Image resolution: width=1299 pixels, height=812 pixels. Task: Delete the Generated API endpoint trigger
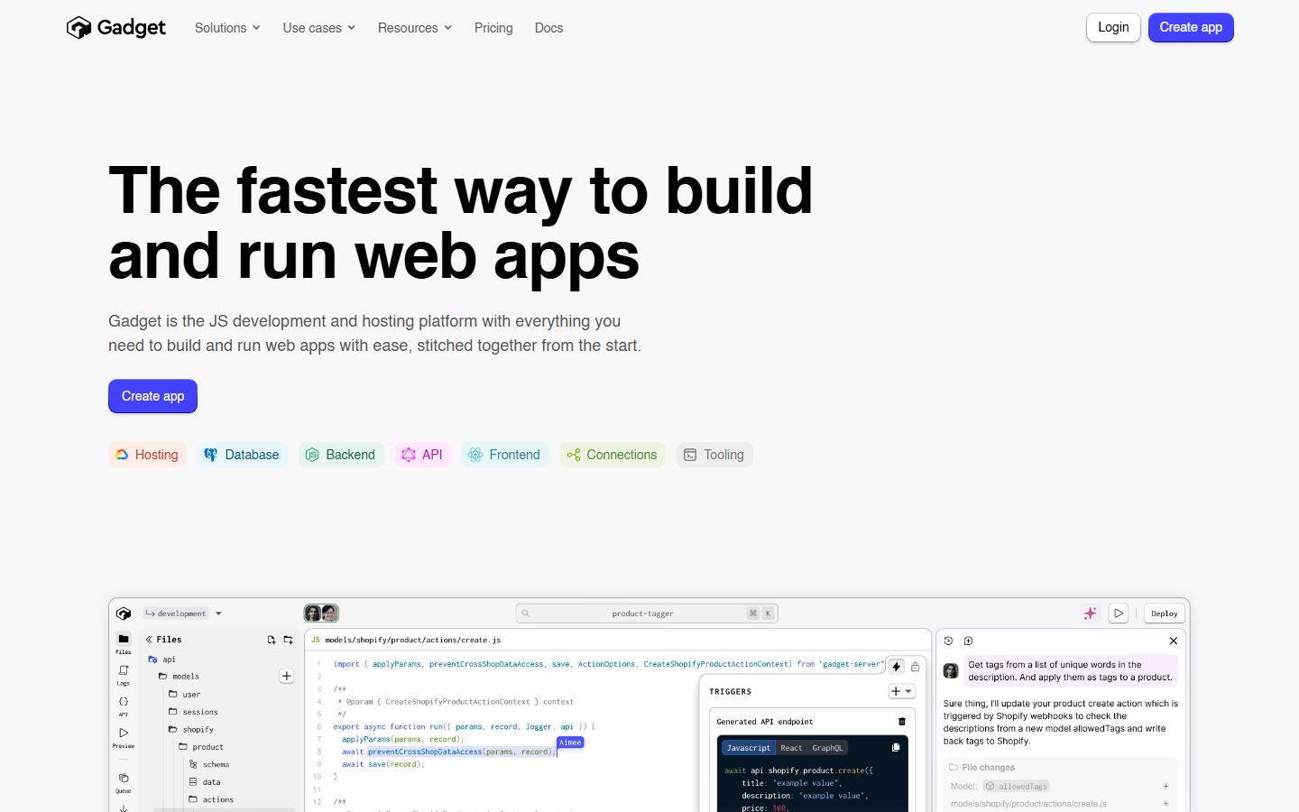(x=902, y=722)
